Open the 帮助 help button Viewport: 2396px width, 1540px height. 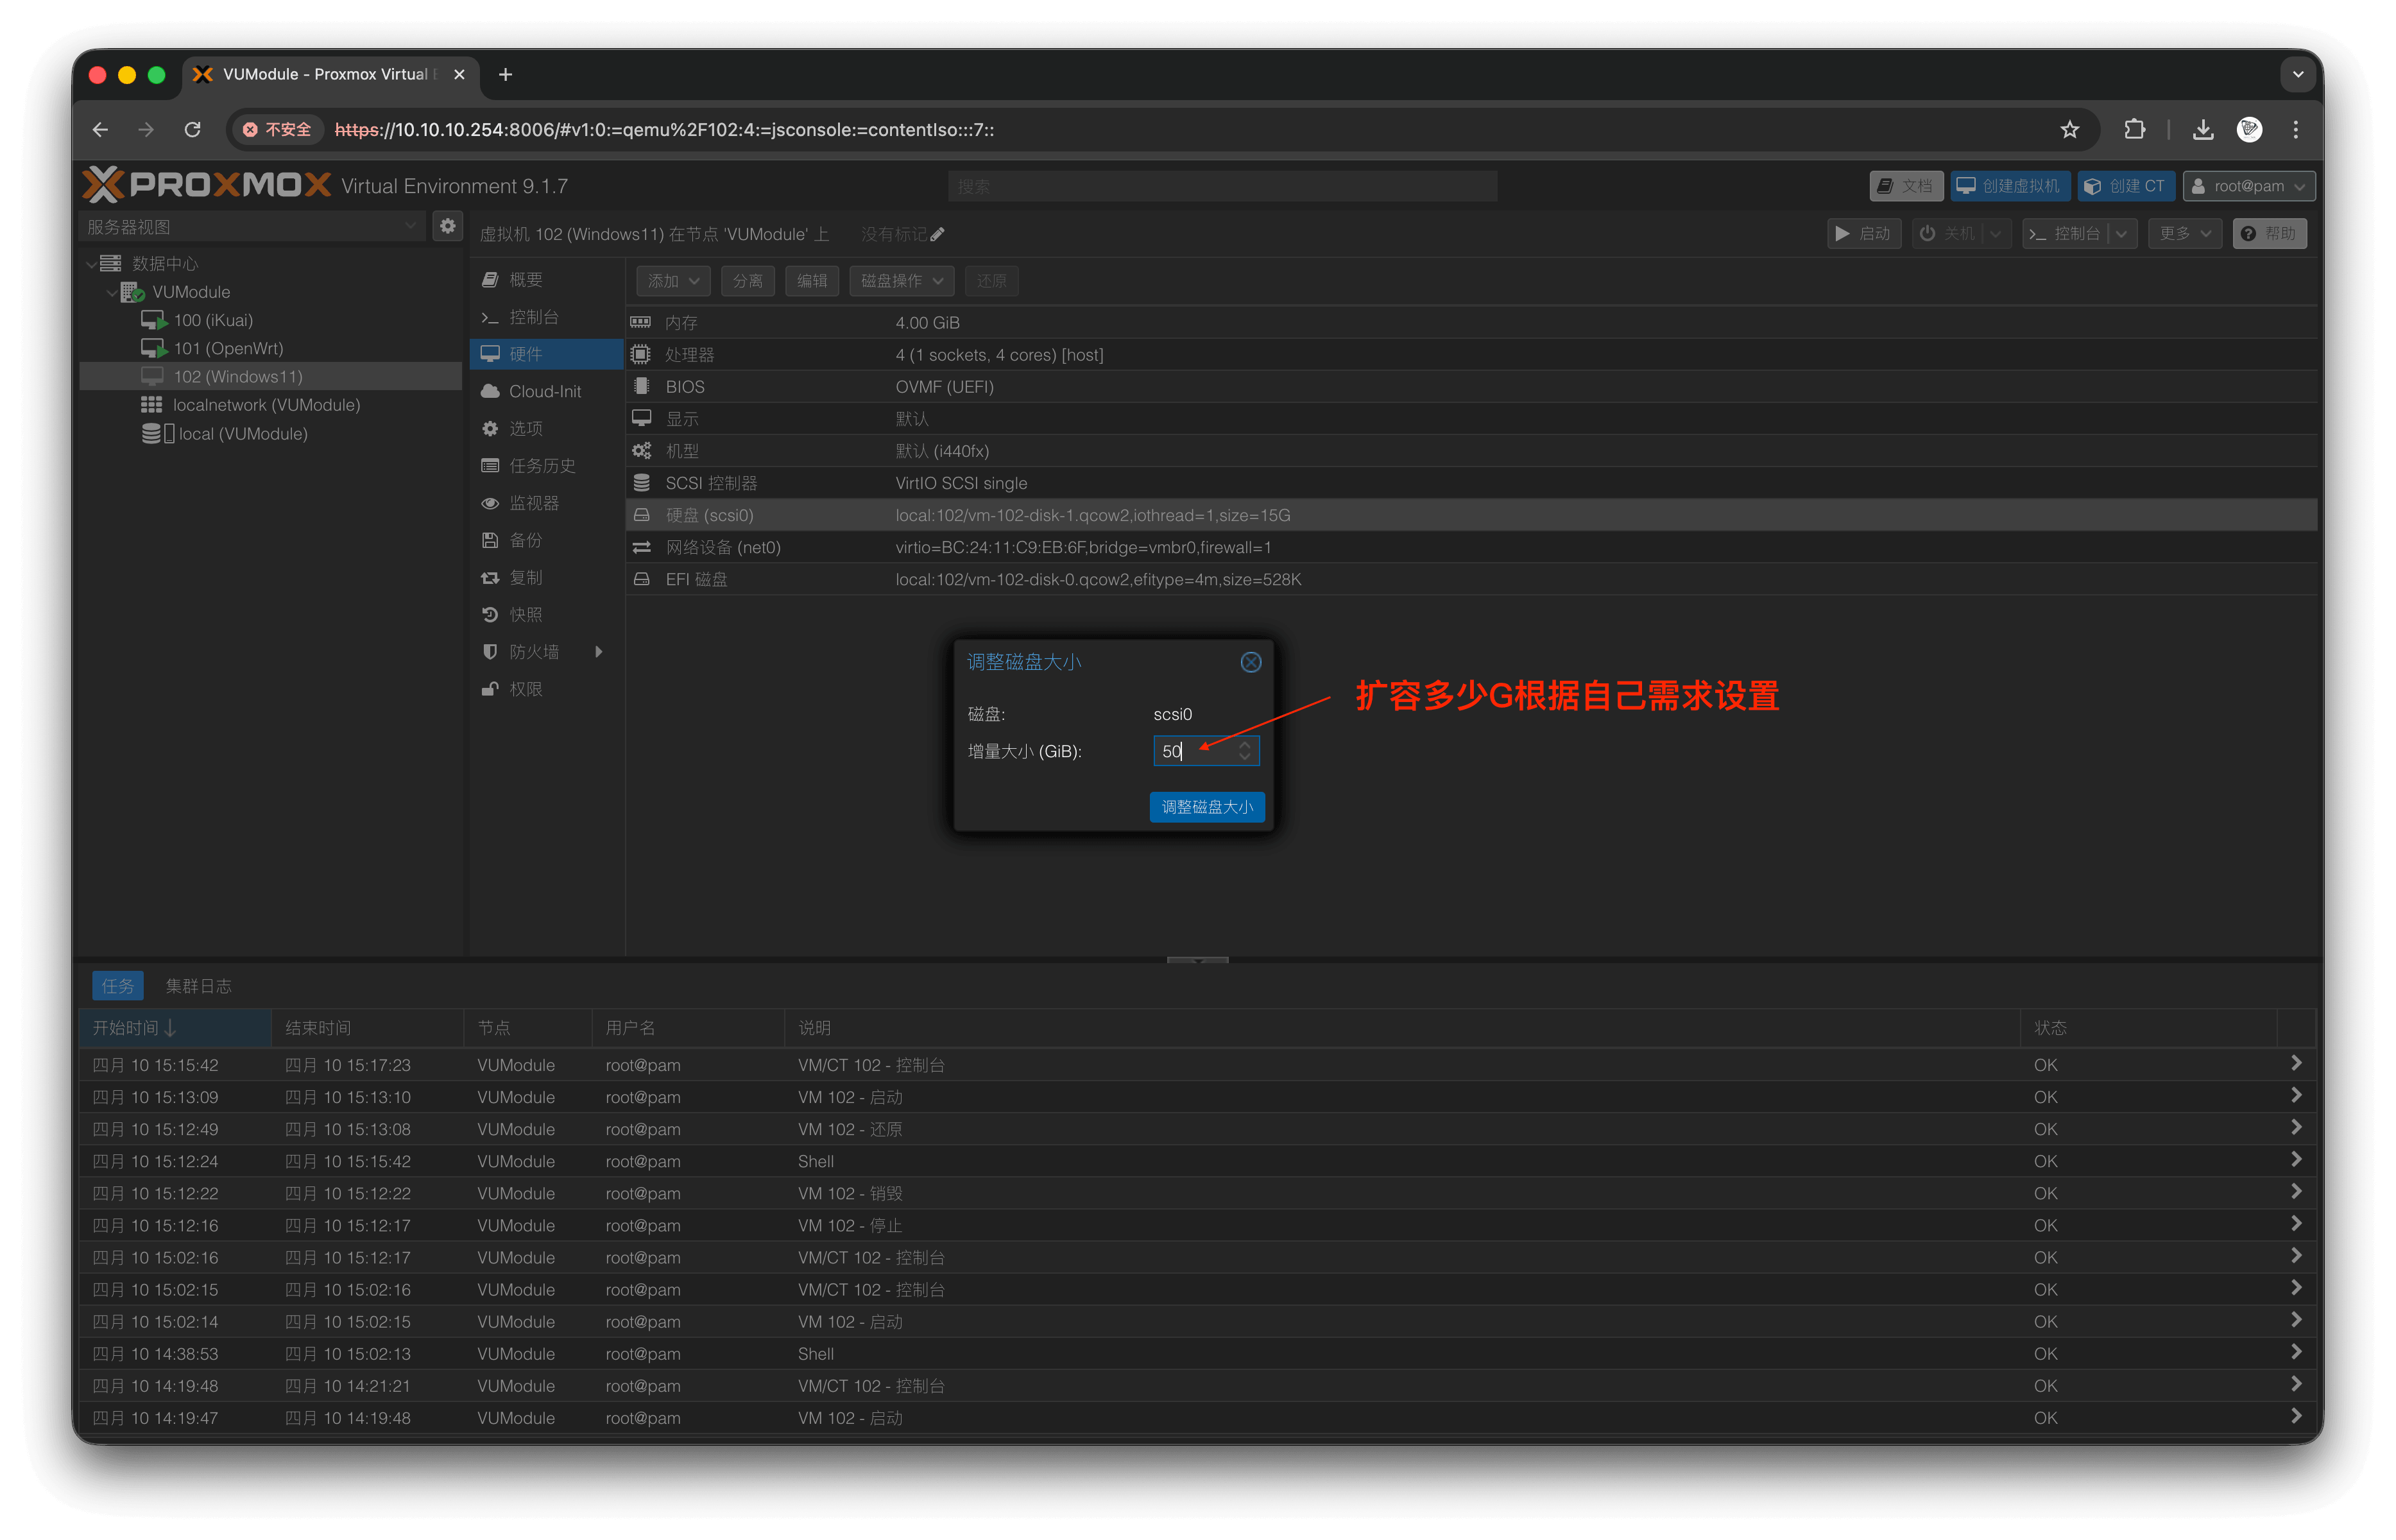[2269, 234]
